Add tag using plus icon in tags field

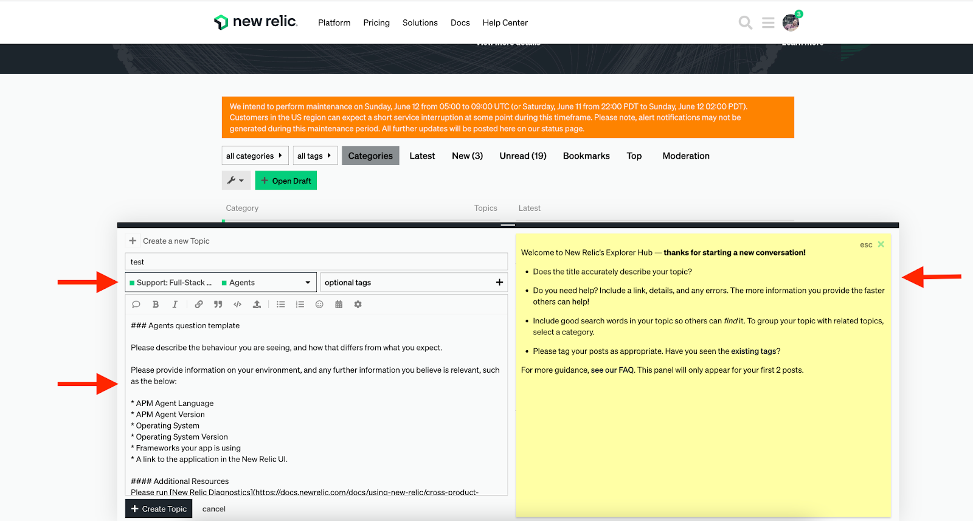click(x=499, y=282)
